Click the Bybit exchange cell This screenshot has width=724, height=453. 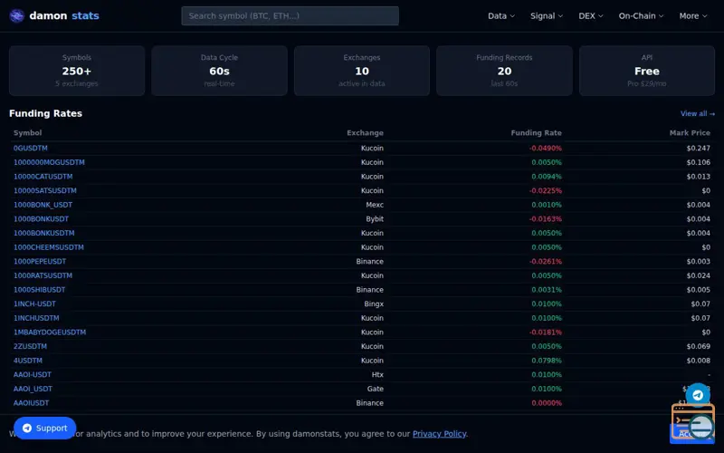point(375,219)
